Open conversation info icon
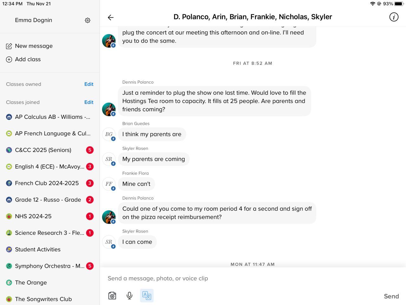The width and height of the screenshot is (406, 305). click(394, 17)
